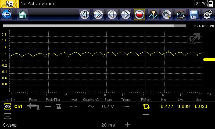The width and height of the screenshot is (215, 129).
Task: Expand the graph to full screen
Action: coord(194,39)
